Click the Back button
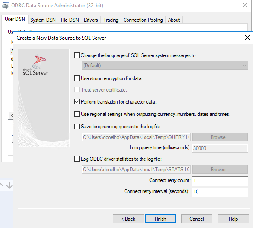This screenshot has height=228, width=253. coord(128,219)
